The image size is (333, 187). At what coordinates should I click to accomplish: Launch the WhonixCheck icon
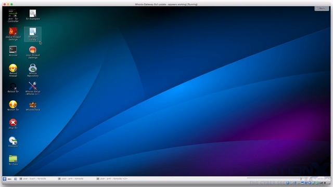pyautogui.click(x=33, y=106)
